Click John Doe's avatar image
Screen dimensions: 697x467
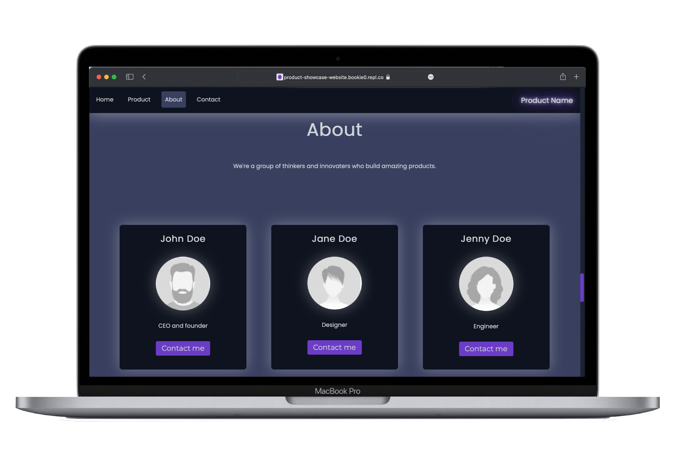tap(183, 283)
